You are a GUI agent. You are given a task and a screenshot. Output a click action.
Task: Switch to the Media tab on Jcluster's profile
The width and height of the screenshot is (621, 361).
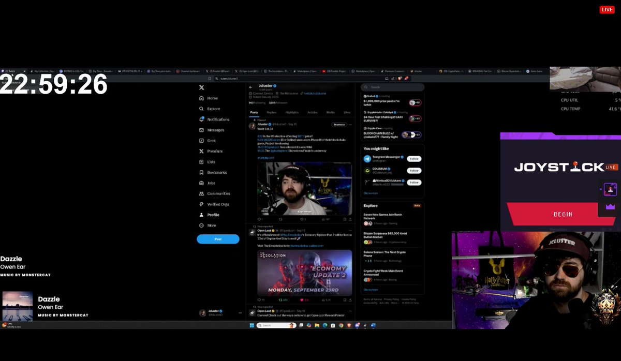(330, 112)
